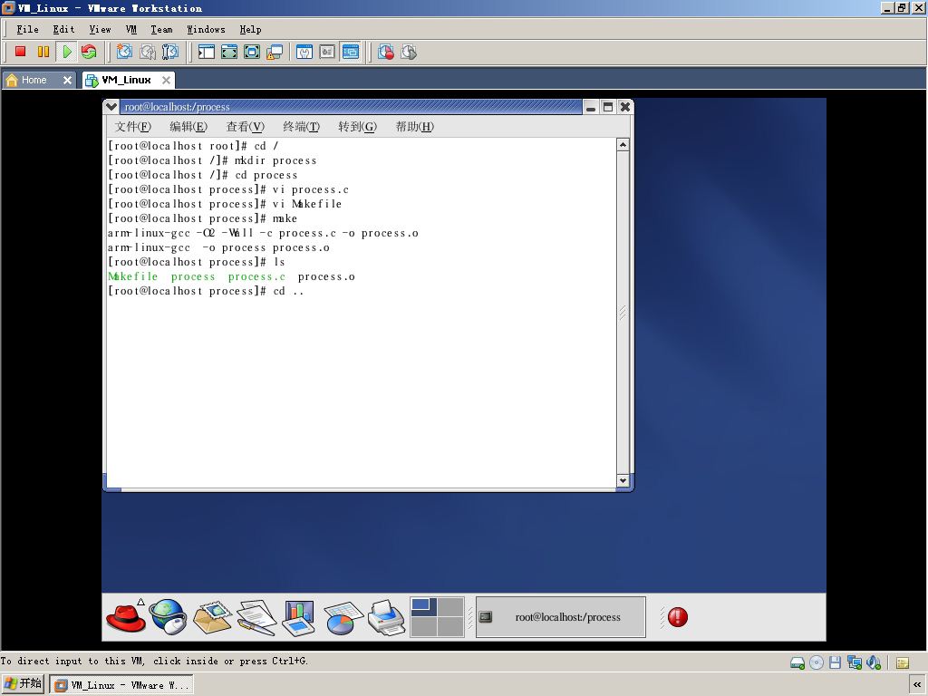This screenshot has height=696, width=928.
Task: Open the VM menu in the menu bar
Action: click(130, 29)
